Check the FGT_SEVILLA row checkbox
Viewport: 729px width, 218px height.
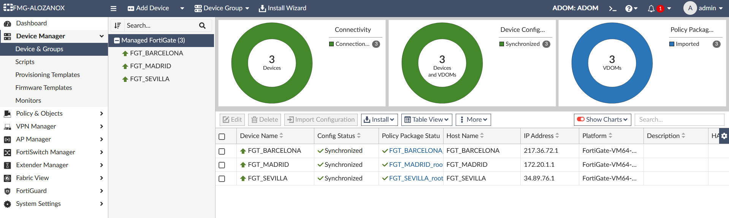pos(222,179)
